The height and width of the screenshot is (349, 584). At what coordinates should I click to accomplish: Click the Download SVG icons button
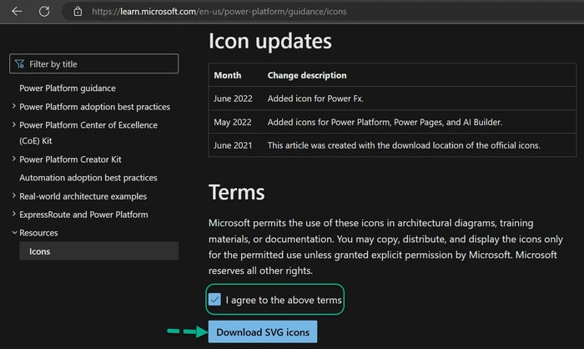click(263, 331)
